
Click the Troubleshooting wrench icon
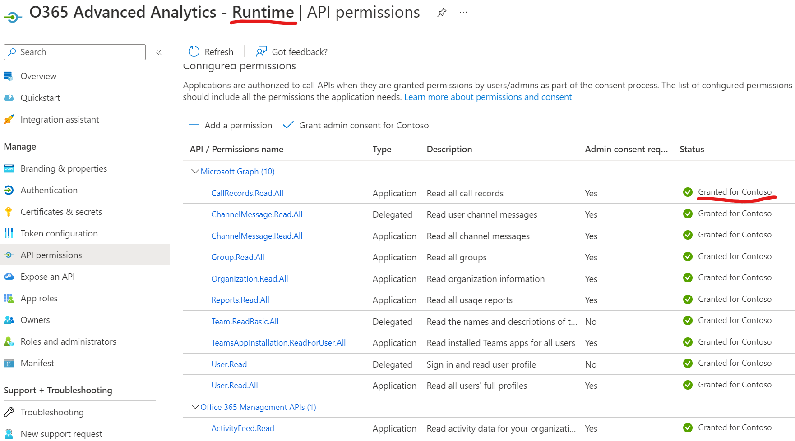coord(9,412)
